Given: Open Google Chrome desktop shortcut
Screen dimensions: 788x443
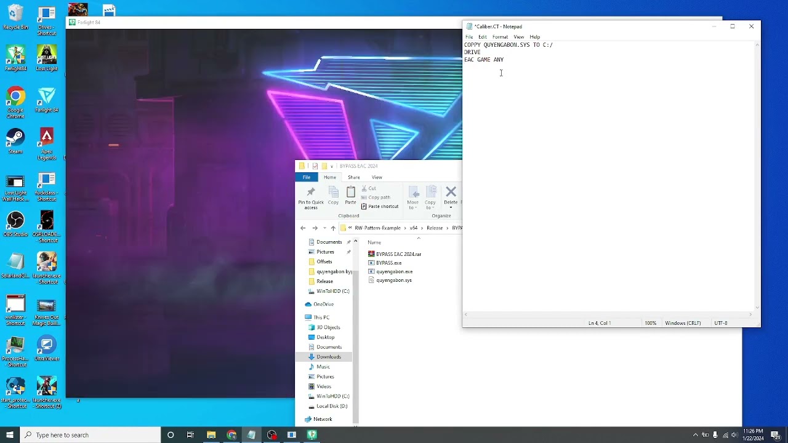Looking at the screenshot, I should coord(15,103).
